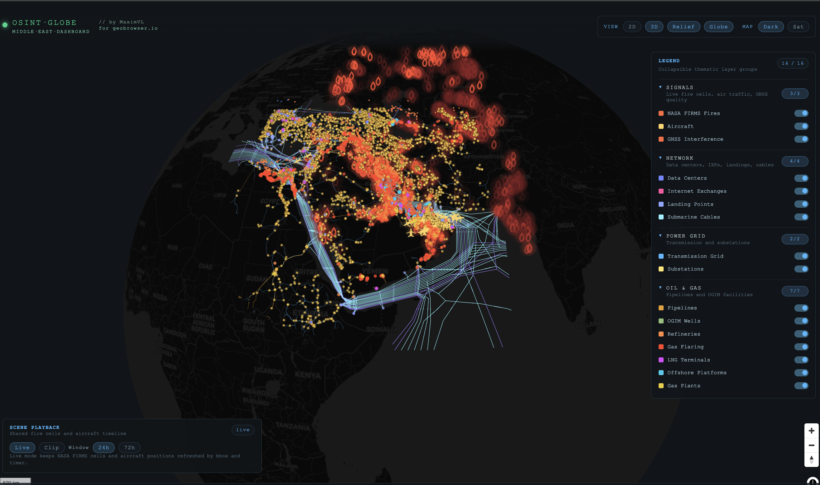
Task: Choose the Dark map style
Action: click(770, 27)
